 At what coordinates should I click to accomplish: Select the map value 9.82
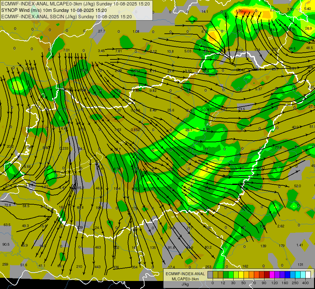tap(153, 91)
